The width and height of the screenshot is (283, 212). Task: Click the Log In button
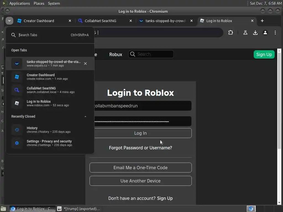[x=143, y=133]
